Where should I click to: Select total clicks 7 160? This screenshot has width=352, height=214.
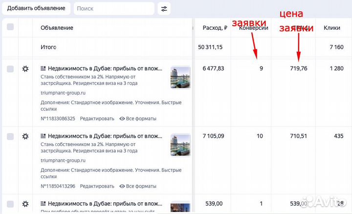tap(336, 47)
